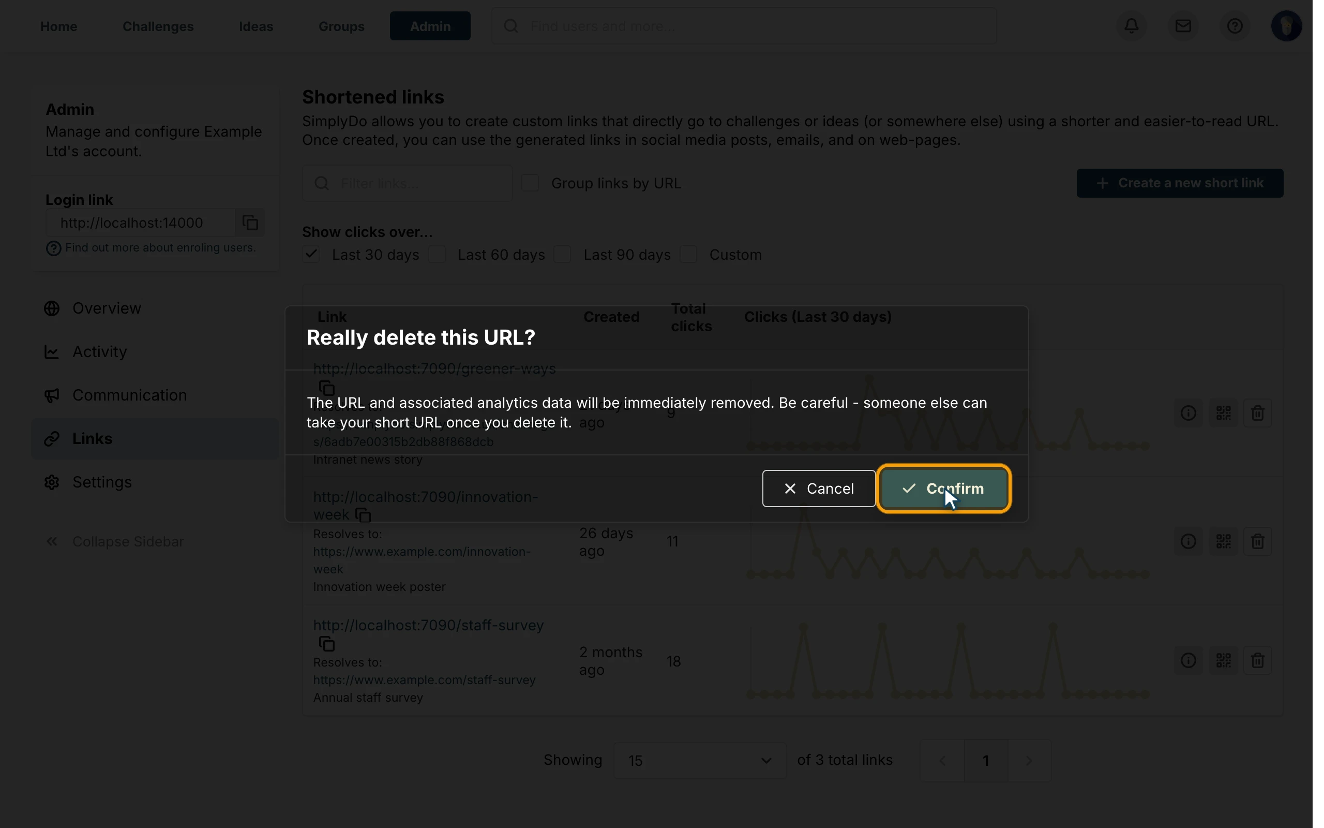Copy the greener-ways short URL

click(327, 388)
